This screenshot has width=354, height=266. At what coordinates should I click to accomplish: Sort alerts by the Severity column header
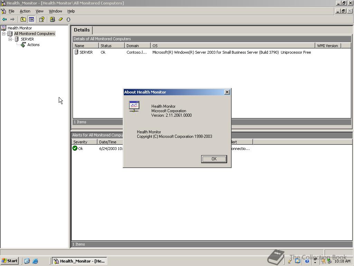tap(85, 142)
